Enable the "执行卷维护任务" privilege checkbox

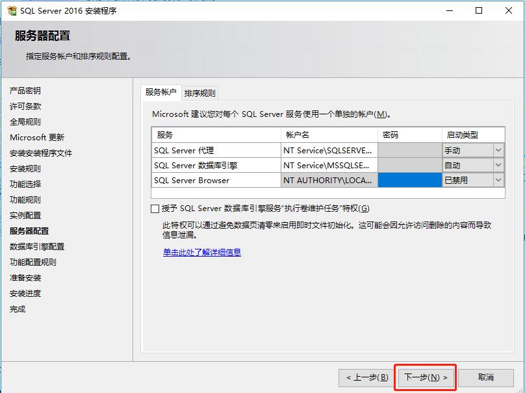click(155, 209)
